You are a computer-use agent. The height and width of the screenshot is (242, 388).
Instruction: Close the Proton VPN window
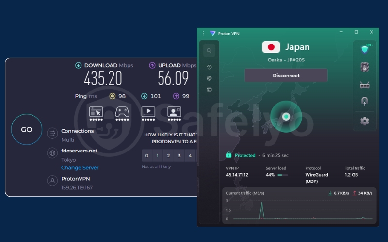[372, 32]
